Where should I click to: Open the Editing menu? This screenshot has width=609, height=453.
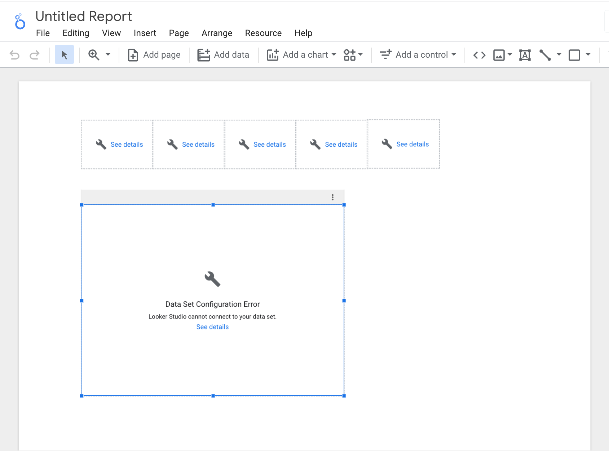pyautogui.click(x=76, y=33)
